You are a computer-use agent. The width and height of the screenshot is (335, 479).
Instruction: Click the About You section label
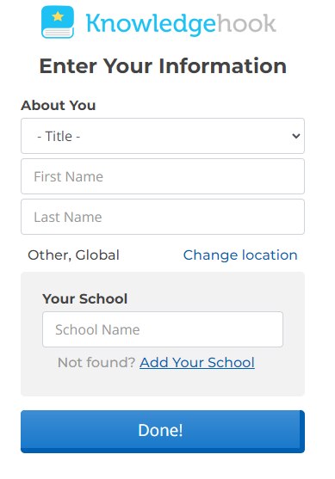[x=58, y=106]
